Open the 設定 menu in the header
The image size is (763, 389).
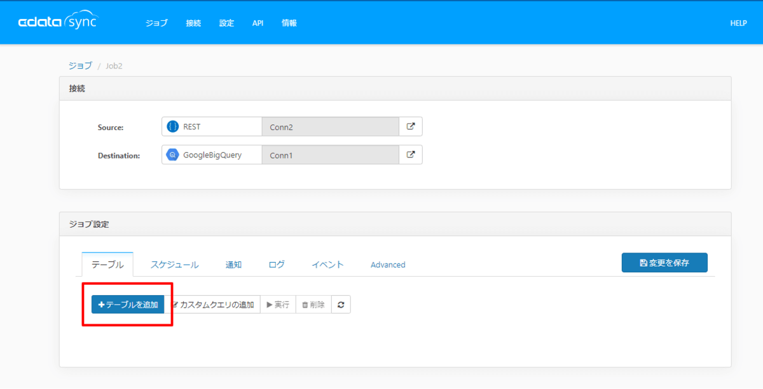tap(226, 23)
